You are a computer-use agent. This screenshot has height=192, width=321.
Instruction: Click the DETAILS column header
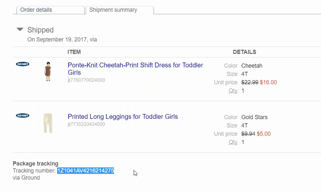point(244,52)
